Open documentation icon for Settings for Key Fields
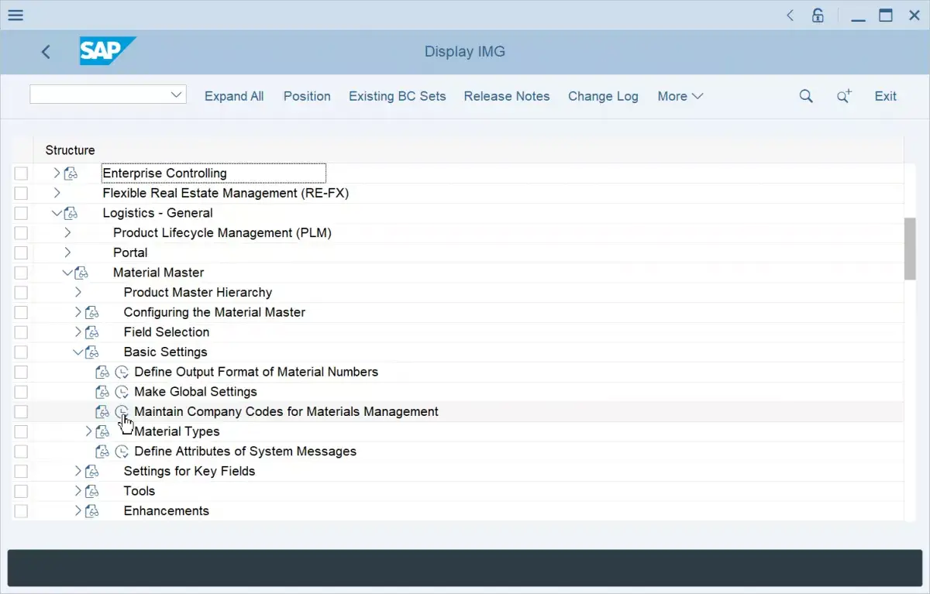The height and width of the screenshot is (594, 930). click(x=92, y=471)
